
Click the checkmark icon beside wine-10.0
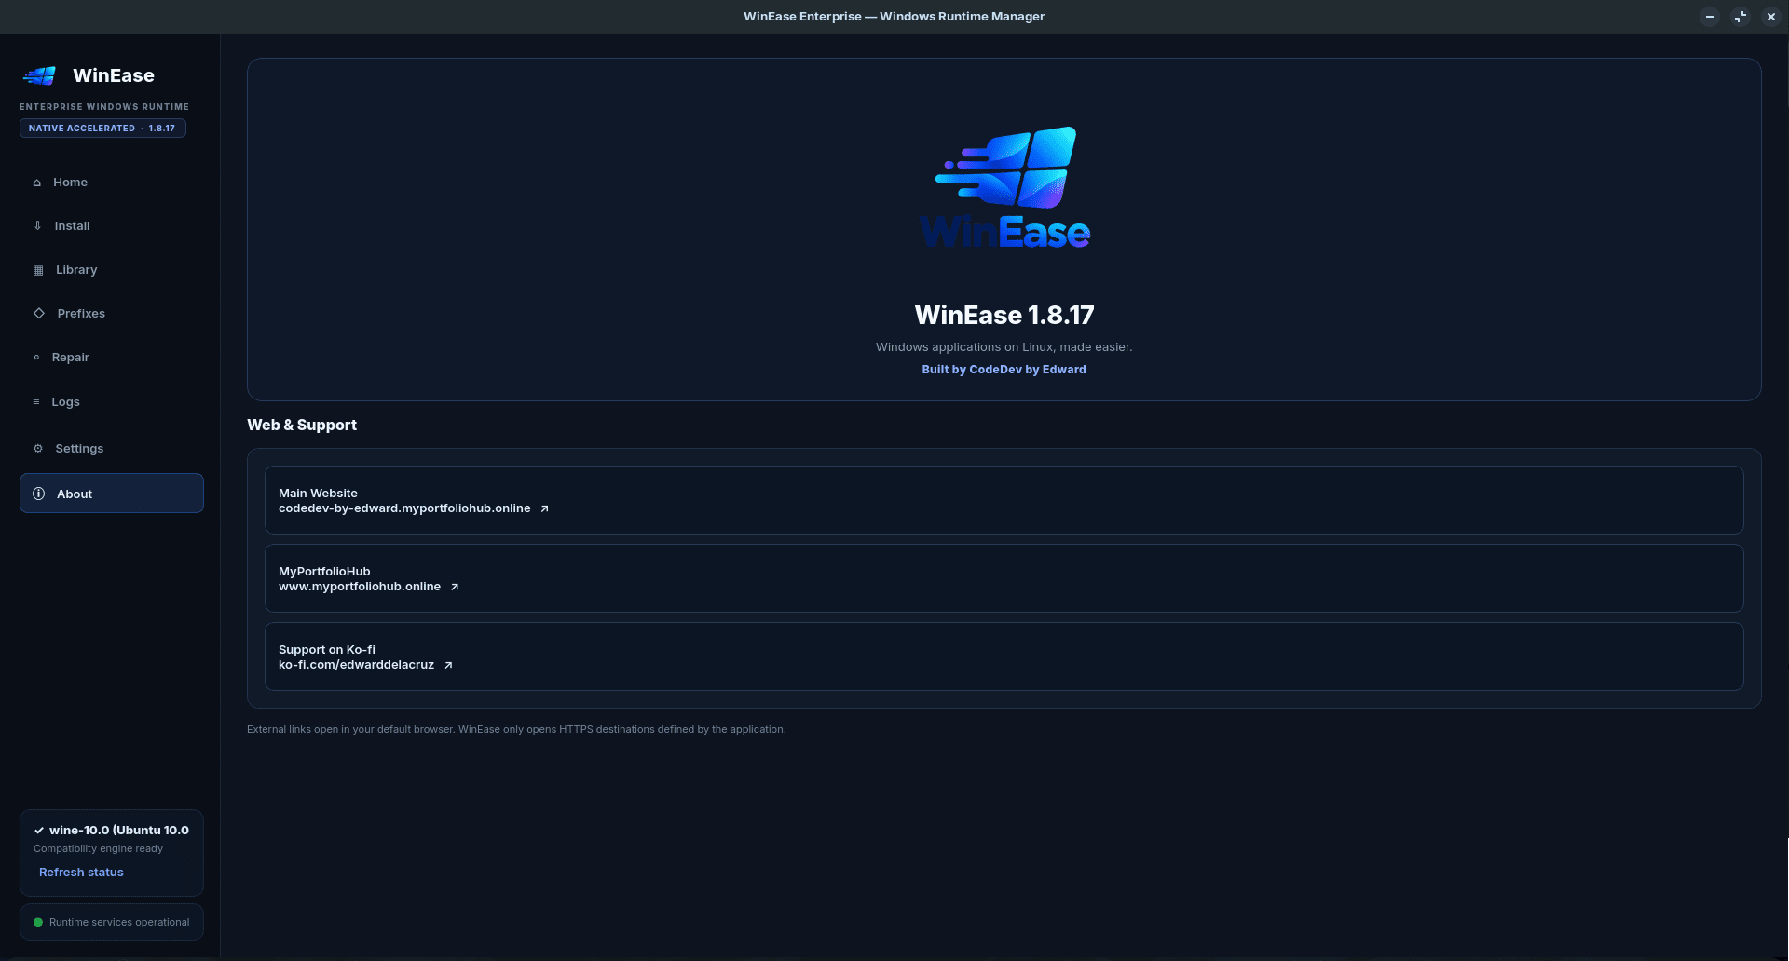tap(39, 831)
